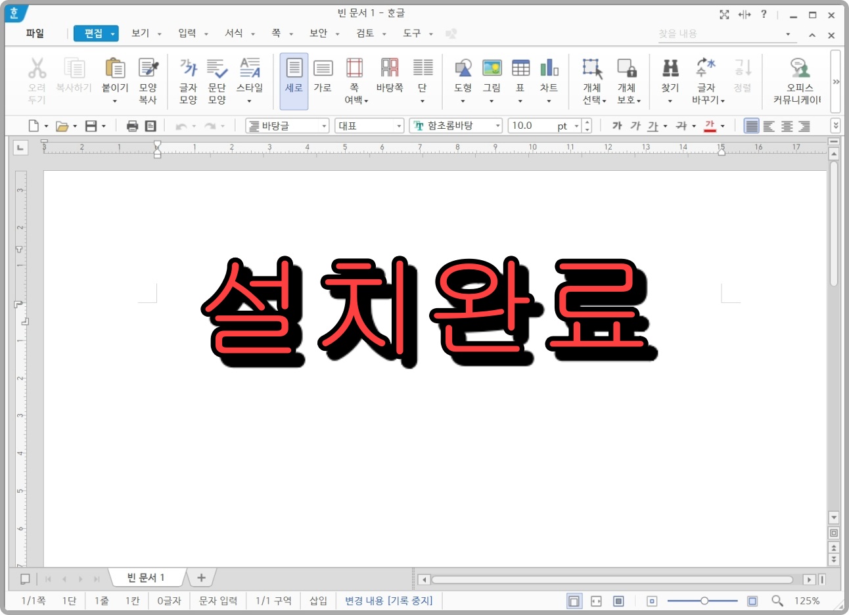This screenshot has height=615, width=849.
Task: Click 변경 내용 [기록 중지] in status bar
Action: [x=388, y=600]
